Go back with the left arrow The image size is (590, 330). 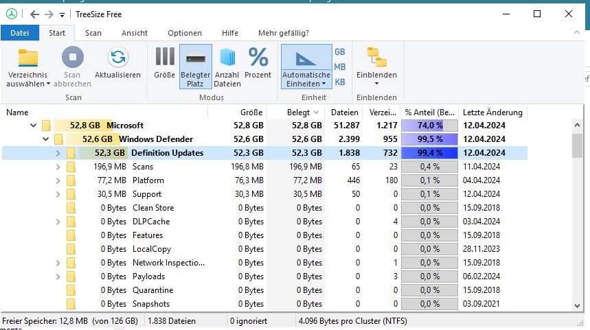[x=34, y=14]
